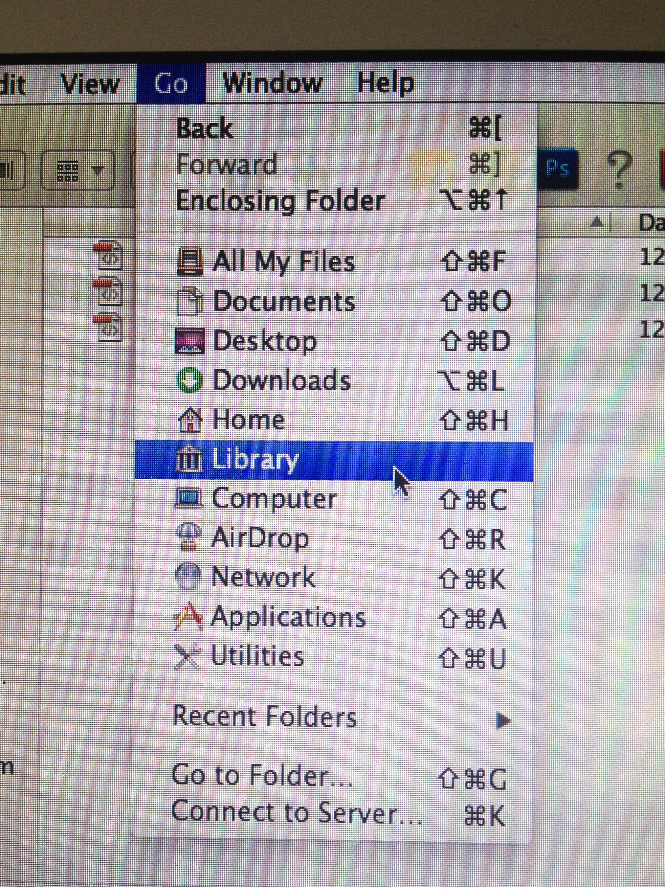This screenshot has height=887, width=665.
Task: Click the column sort arrow in header
Action: (x=597, y=221)
